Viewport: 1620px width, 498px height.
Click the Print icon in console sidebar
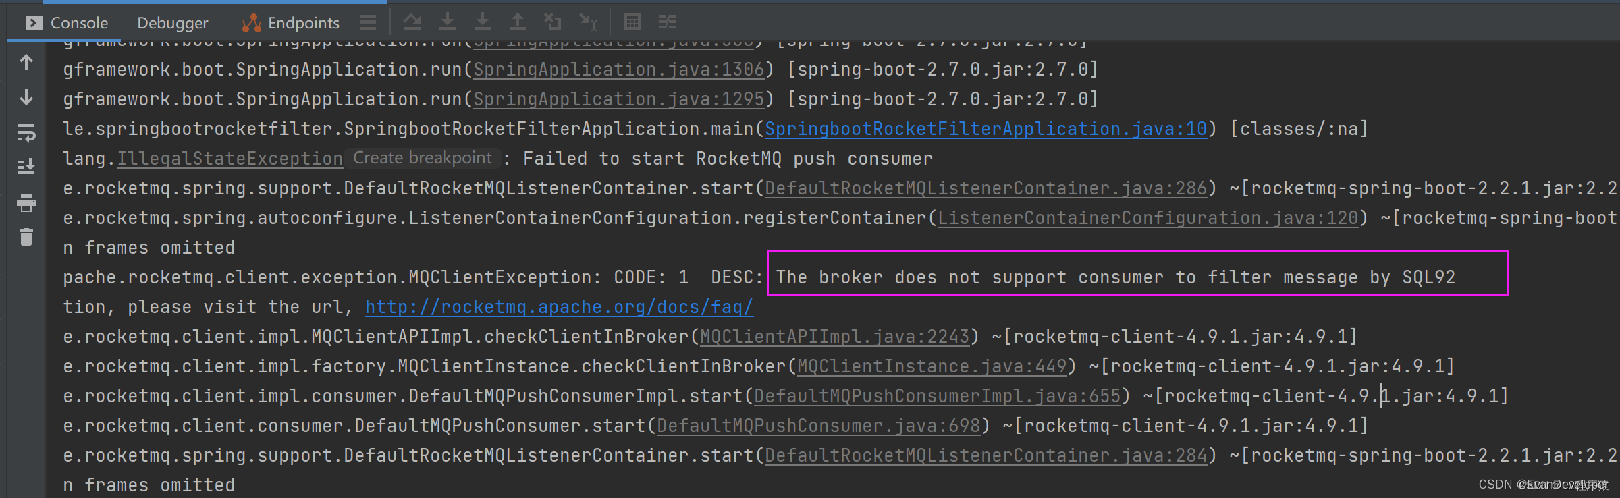[x=26, y=202]
